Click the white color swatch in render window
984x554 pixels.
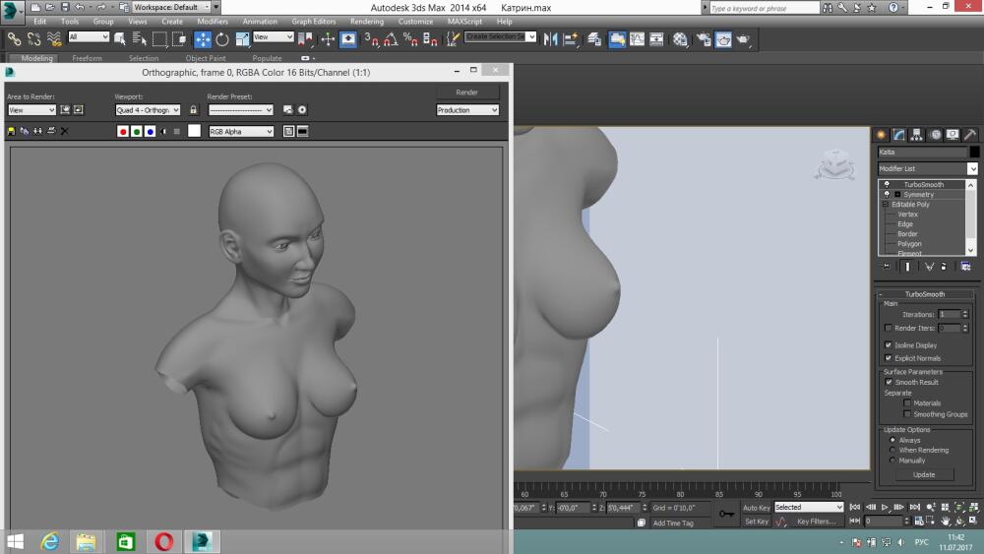194,131
